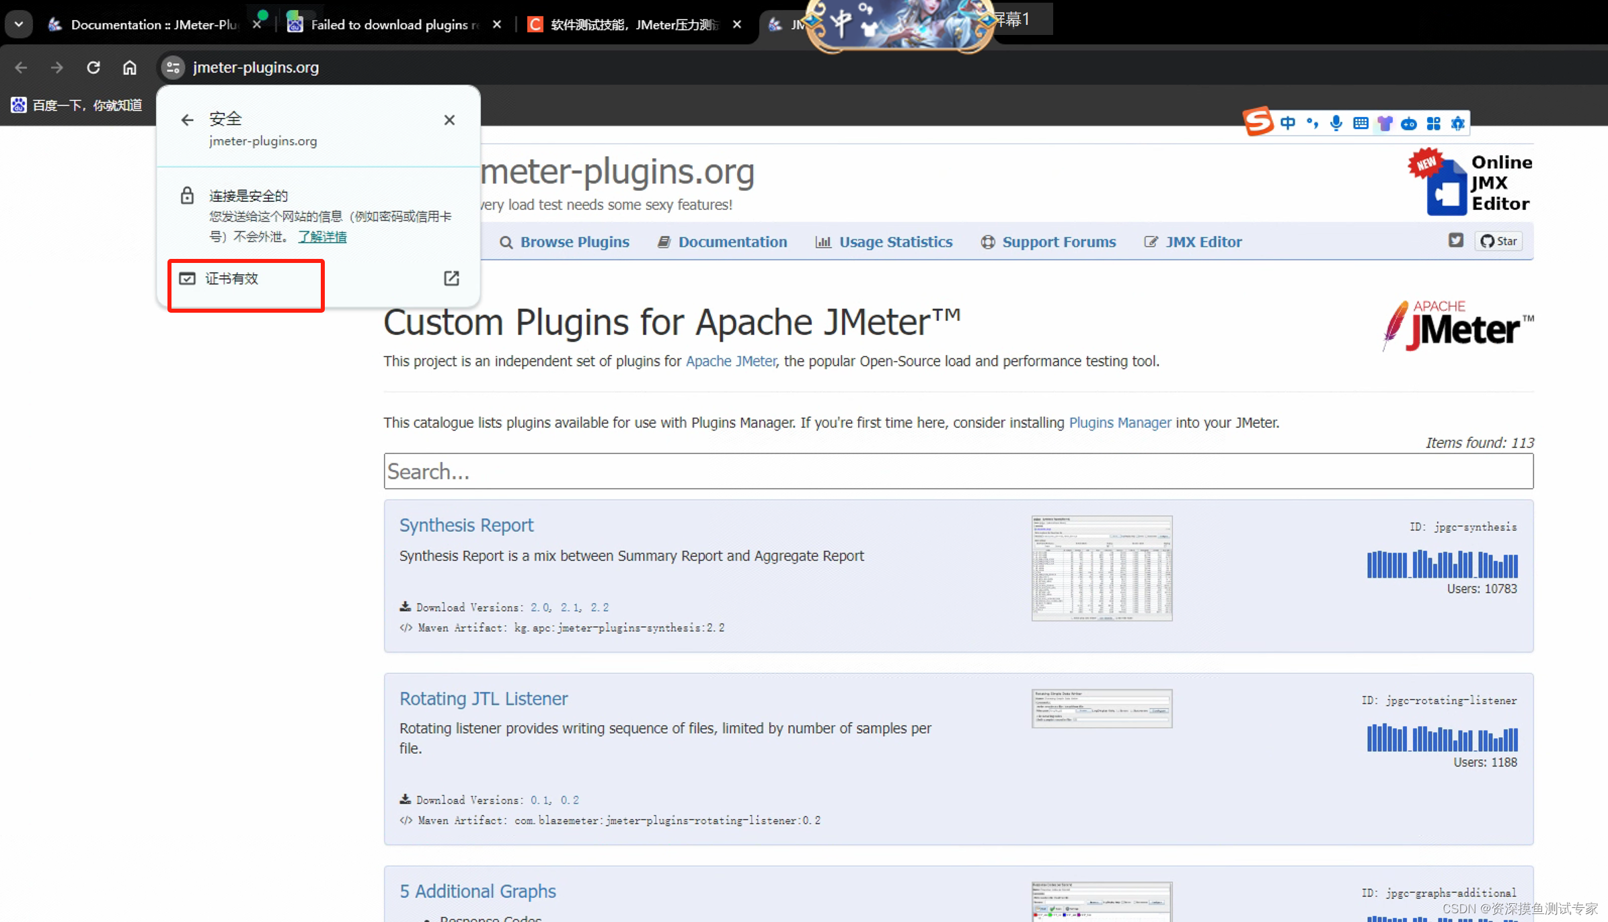
Task: Go forward in browser history
Action: (57, 67)
